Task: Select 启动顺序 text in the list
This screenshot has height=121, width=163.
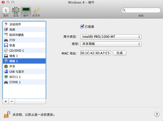Action: pos(15,24)
